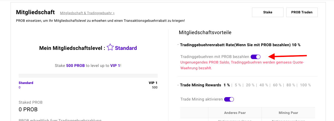Select the 20 % Trade Mining reward

coord(250,85)
